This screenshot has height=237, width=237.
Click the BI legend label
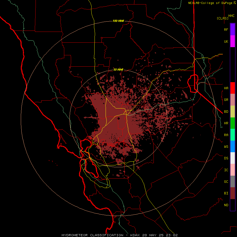pos(226,193)
